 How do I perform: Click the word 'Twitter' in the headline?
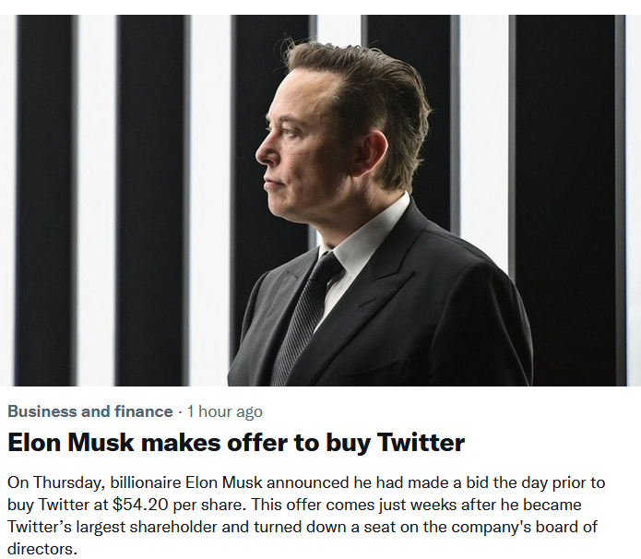point(421,443)
